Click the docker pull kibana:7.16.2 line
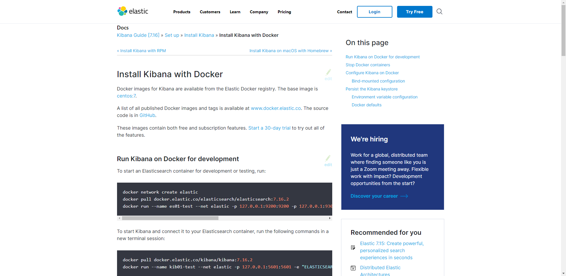The width and height of the screenshot is (566, 276). [187, 260]
